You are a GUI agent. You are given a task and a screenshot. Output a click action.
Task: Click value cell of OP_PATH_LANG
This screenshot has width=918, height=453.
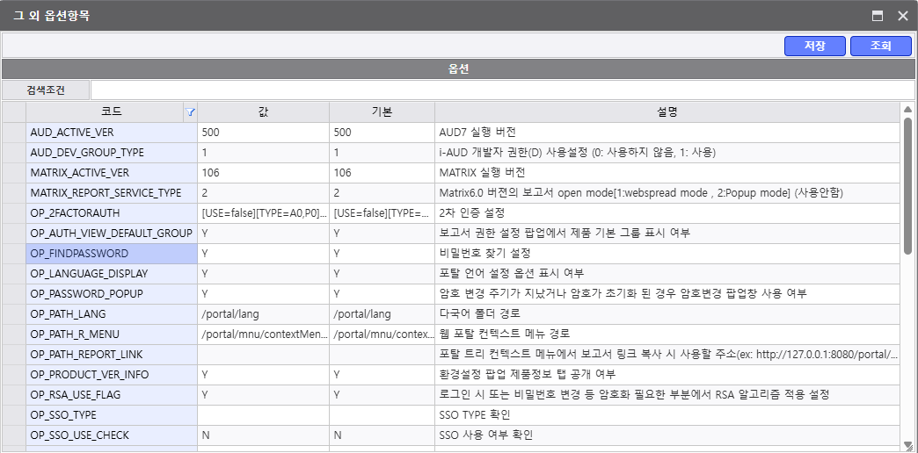pyautogui.click(x=264, y=314)
